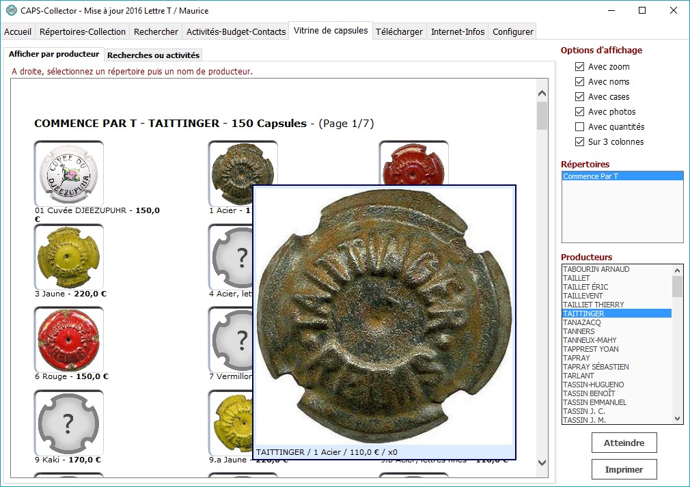Select TAPRAY in Producteurs list
This screenshot has height=487, width=690.
pos(617,358)
